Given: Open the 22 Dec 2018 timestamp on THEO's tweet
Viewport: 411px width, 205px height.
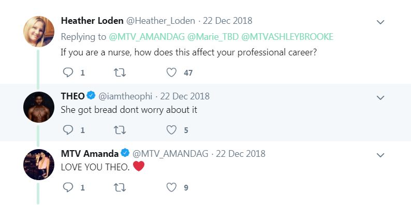Looking at the screenshot, I should point(185,96).
